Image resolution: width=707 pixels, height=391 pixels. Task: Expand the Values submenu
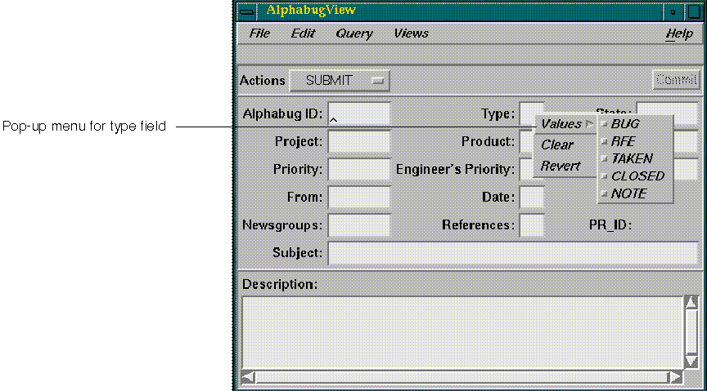[x=565, y=124]
